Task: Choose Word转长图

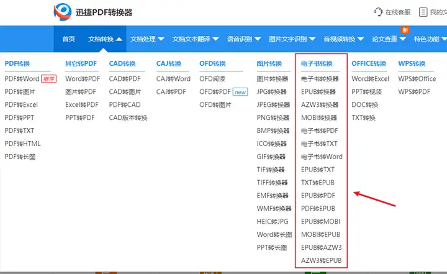Action: (x=274, y=235)
